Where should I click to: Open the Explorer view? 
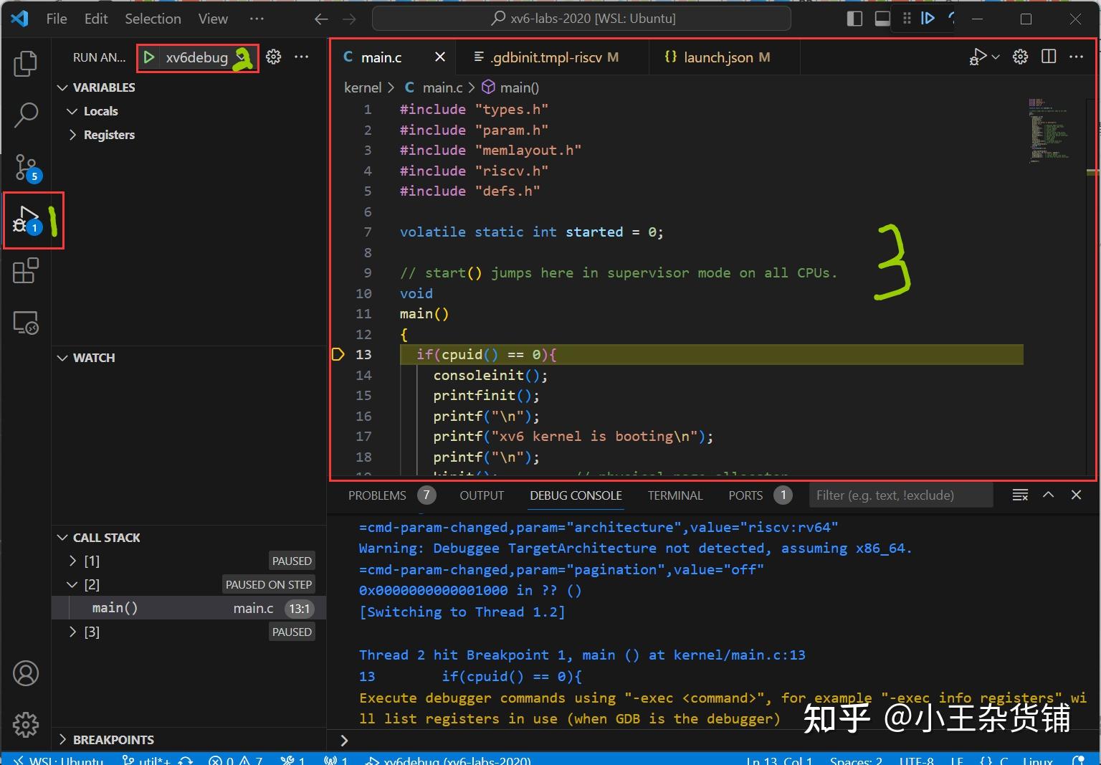point(27,63)
